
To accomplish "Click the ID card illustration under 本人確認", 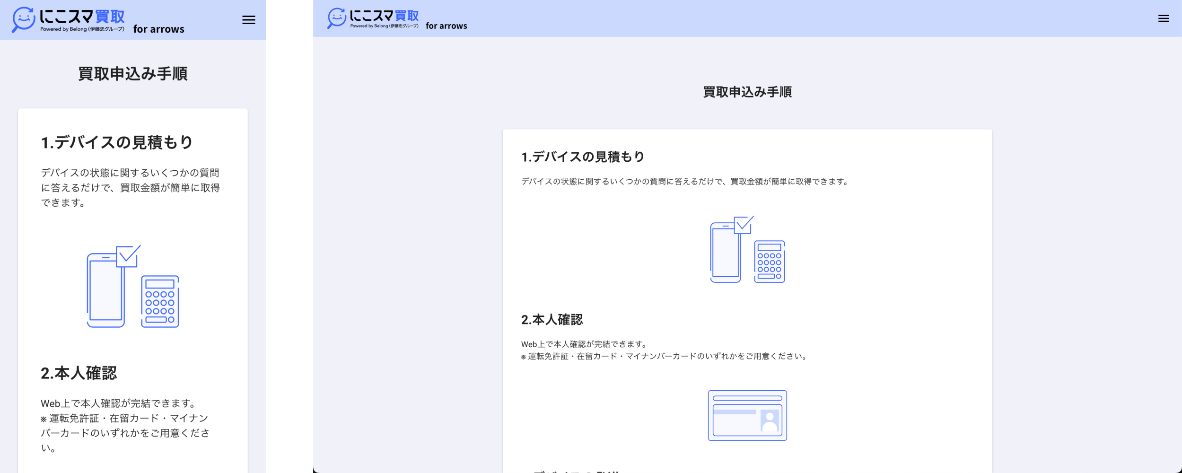I will (747, 415).
